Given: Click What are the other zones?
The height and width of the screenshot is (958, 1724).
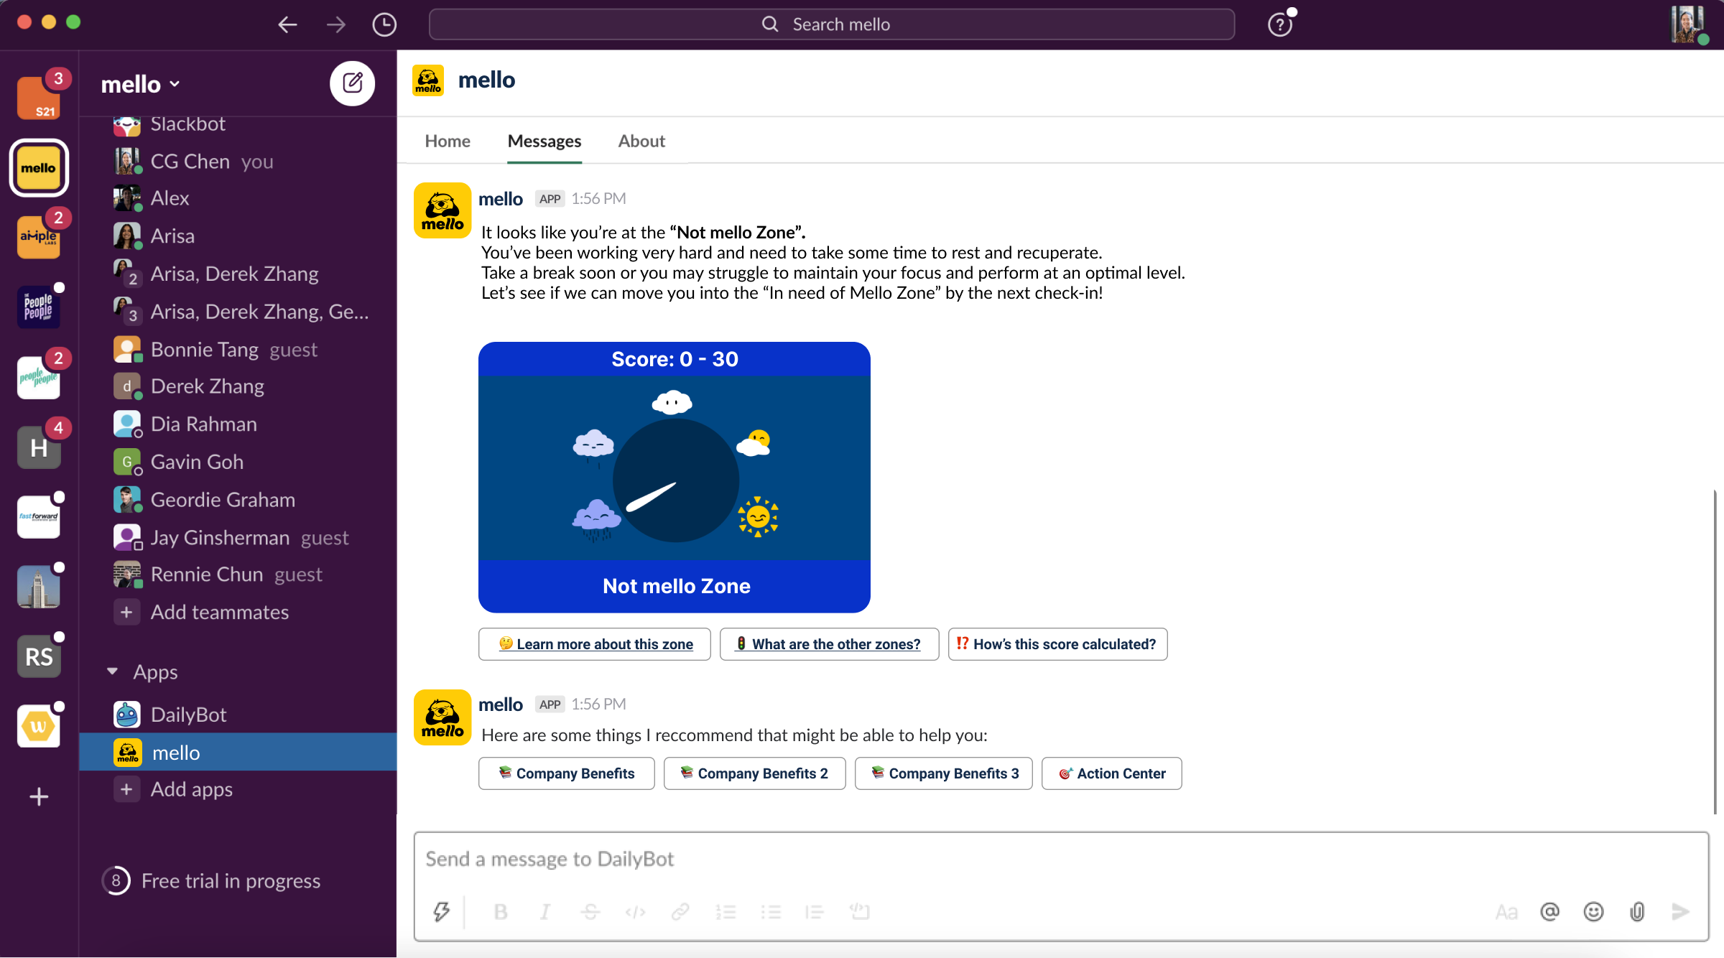Looking at the screenshot, I should pos(830,644).
